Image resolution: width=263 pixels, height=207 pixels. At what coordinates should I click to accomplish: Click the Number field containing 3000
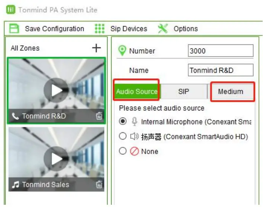tap(221, 51)
